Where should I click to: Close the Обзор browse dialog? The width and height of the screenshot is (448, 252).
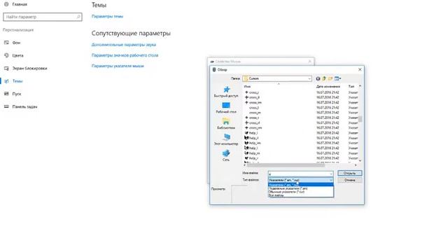pyautogui.click(x=360, y=69)
